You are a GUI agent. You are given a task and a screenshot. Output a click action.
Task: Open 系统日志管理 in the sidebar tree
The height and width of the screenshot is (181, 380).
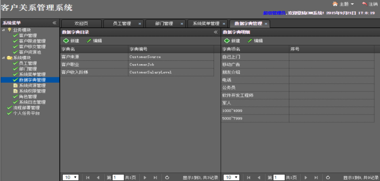pyautogui.click(x=32, y=102)
